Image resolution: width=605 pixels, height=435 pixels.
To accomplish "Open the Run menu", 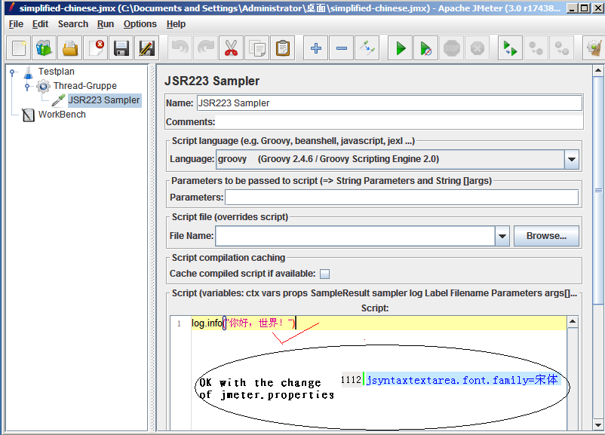I will click(x=105, y=23).
